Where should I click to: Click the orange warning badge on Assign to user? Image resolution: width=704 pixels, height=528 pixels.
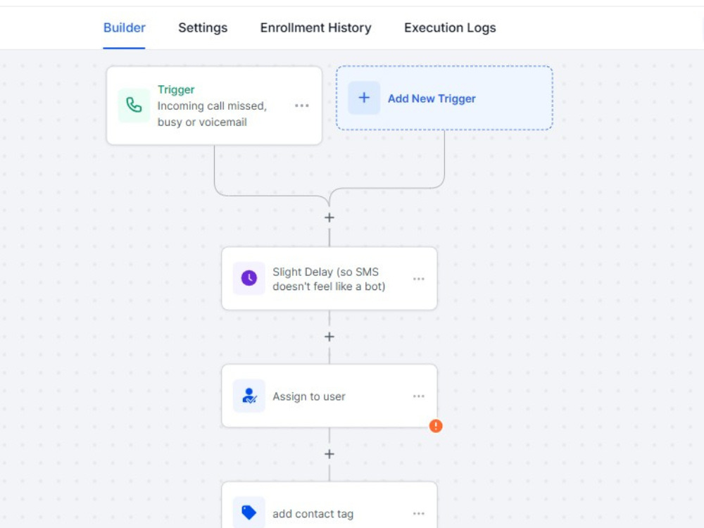pyautogui.click(x=436, y=426)
